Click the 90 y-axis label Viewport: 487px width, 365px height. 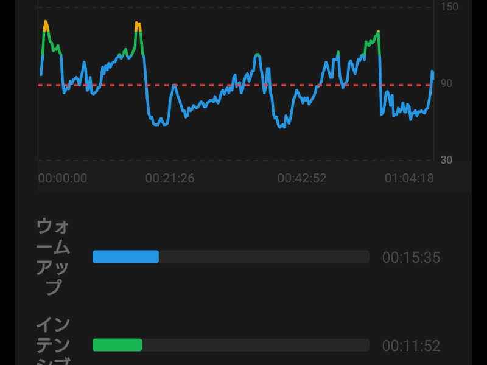[x=446, y=83]
